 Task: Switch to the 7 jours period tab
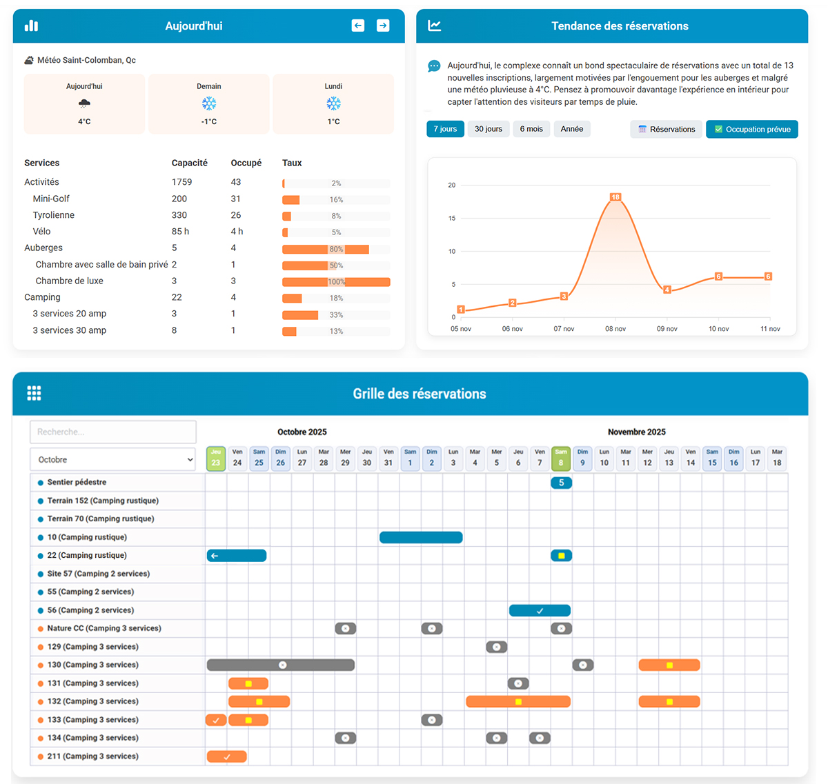click(445, 129)
